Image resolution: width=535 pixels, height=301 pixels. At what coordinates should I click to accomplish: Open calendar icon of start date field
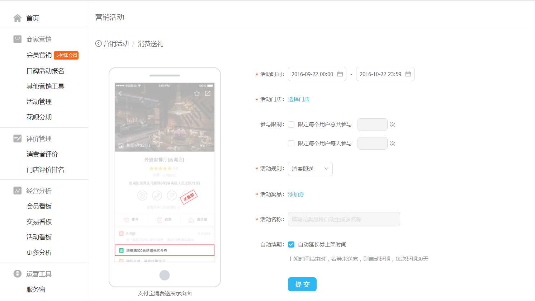[340, 74]
